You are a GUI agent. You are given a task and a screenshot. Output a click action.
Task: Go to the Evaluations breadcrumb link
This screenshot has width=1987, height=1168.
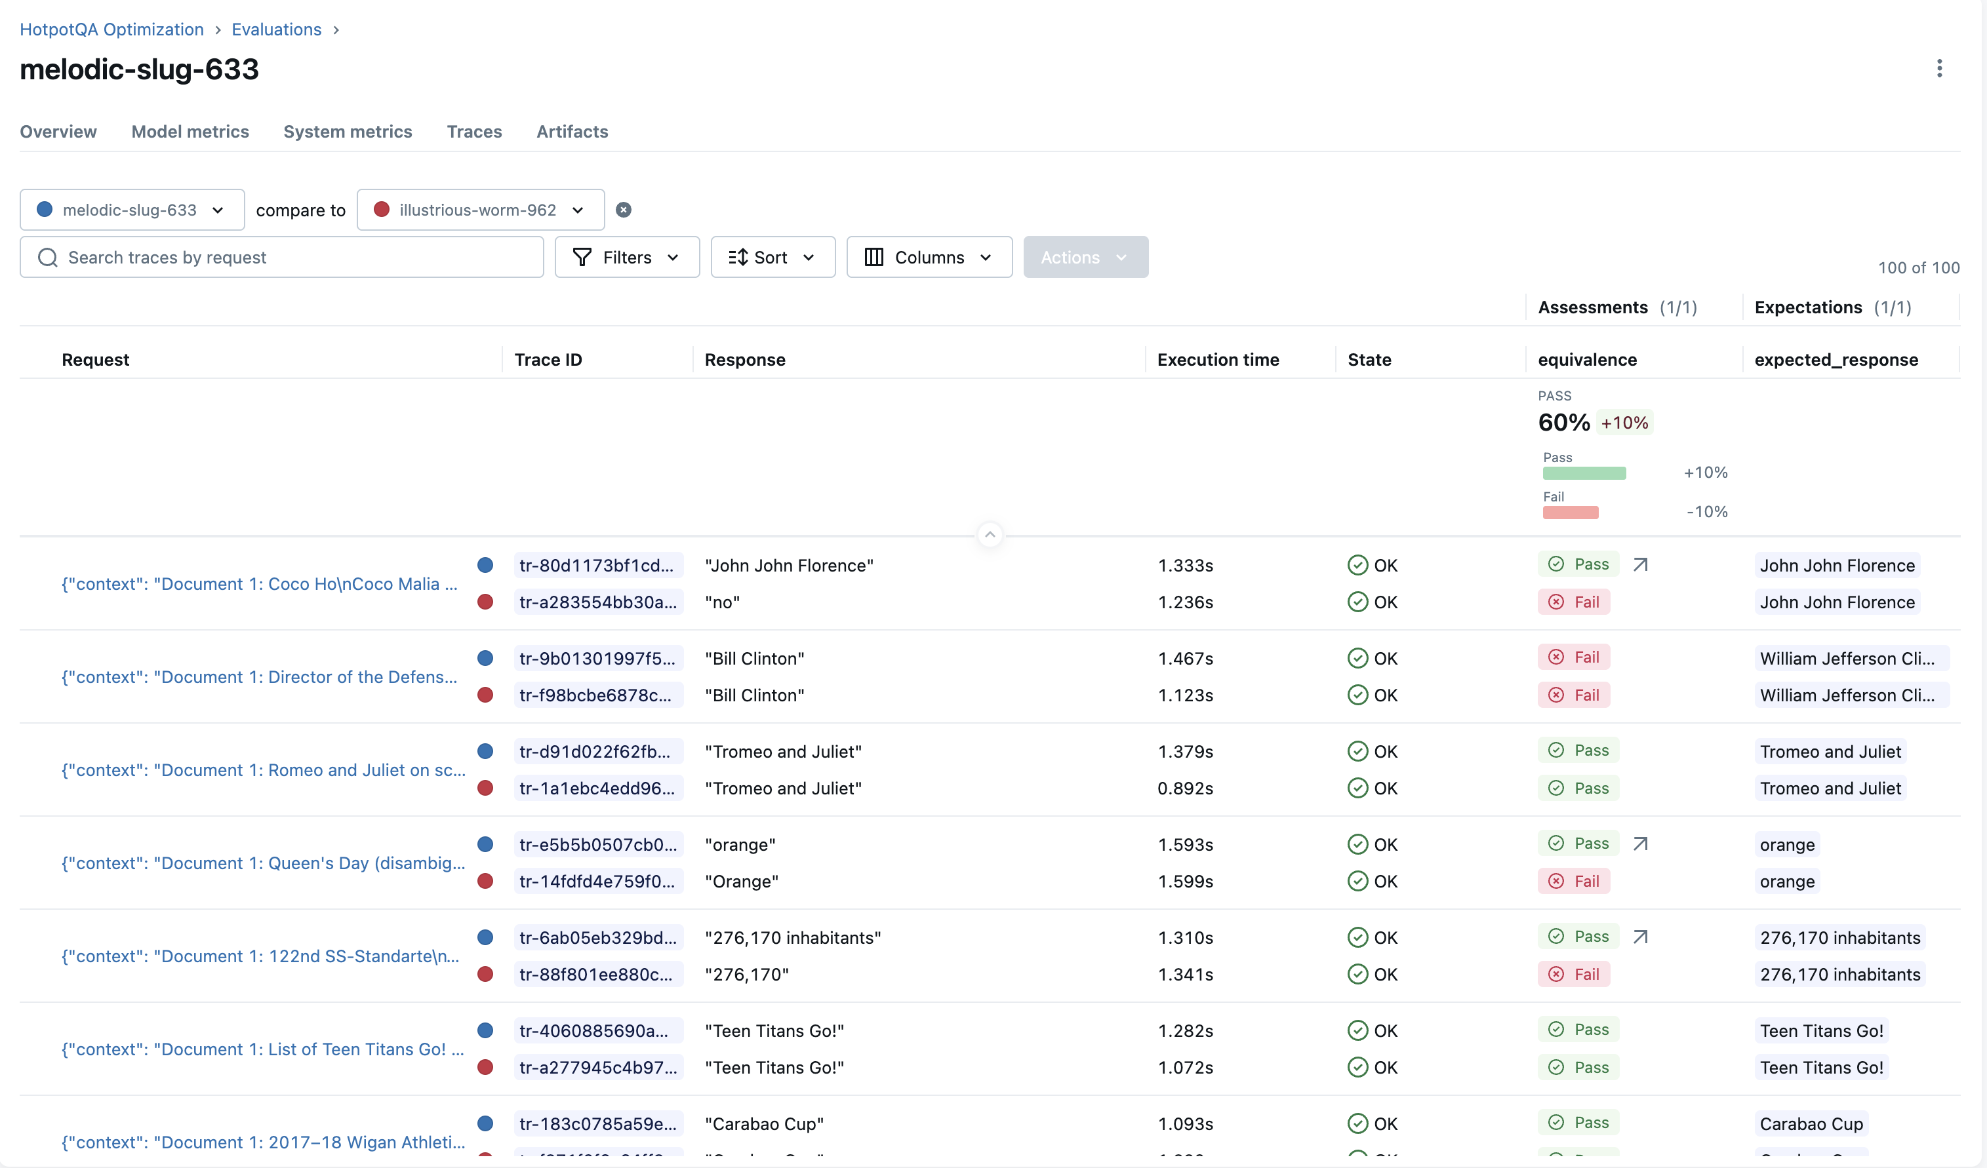coord(276,29)
